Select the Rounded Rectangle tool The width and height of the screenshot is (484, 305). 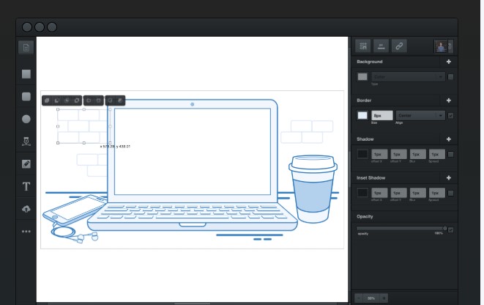[26, 96]
